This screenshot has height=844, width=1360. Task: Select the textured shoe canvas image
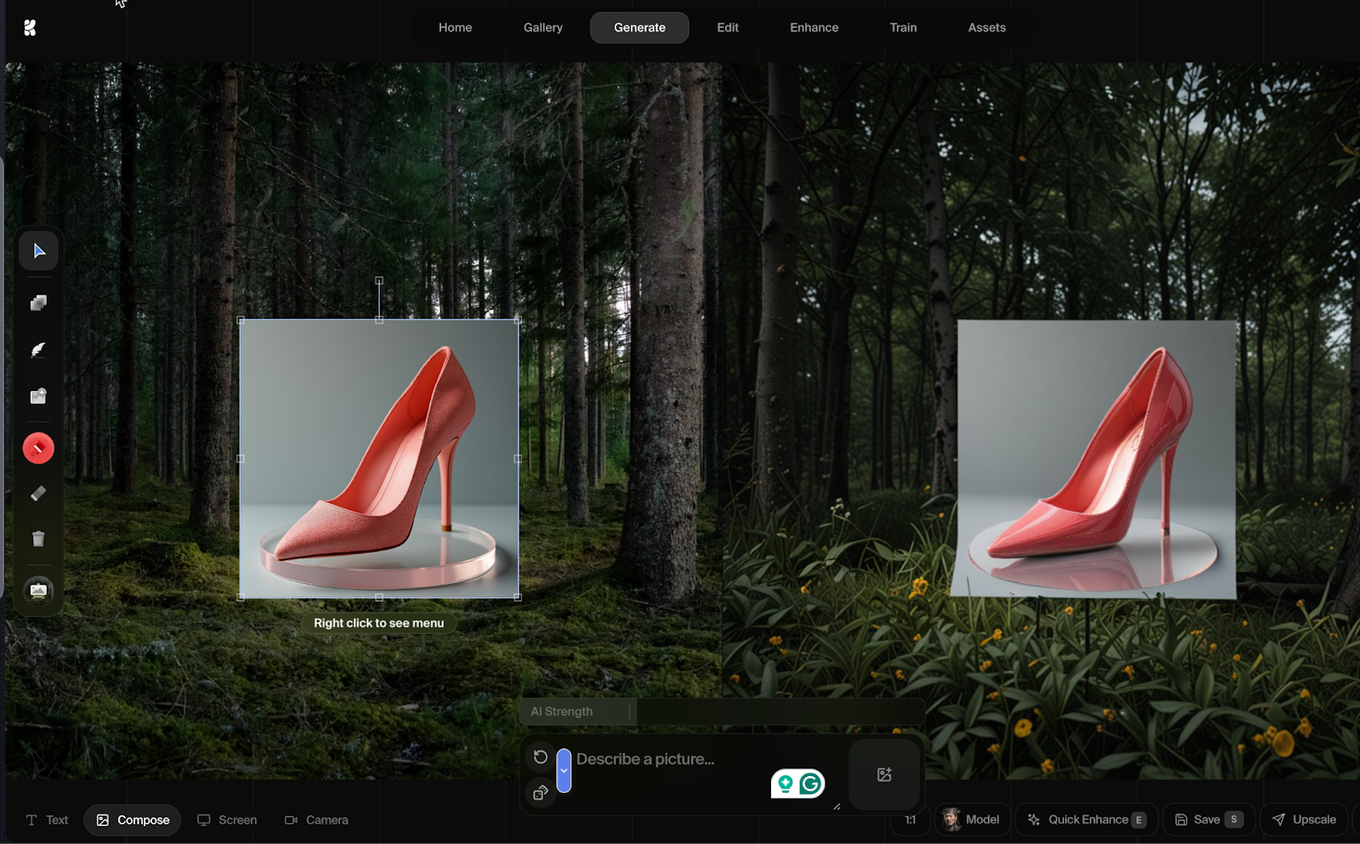tap(379, 459)
